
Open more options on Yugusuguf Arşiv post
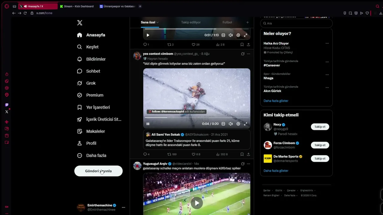click(248, 164)
